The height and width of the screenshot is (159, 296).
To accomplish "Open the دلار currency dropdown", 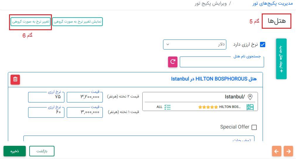I will (x=195, y=45).
